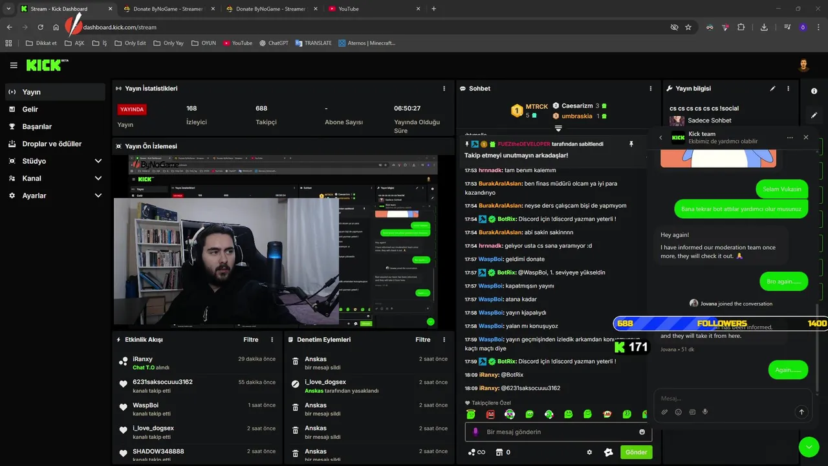The width and height of the screenshot is (828, 466).
Task: Click FUEZtheDEVELOPER name in pinned message
Action: [x=524, y=144]
